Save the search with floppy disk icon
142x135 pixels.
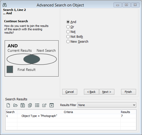(23, 105)
